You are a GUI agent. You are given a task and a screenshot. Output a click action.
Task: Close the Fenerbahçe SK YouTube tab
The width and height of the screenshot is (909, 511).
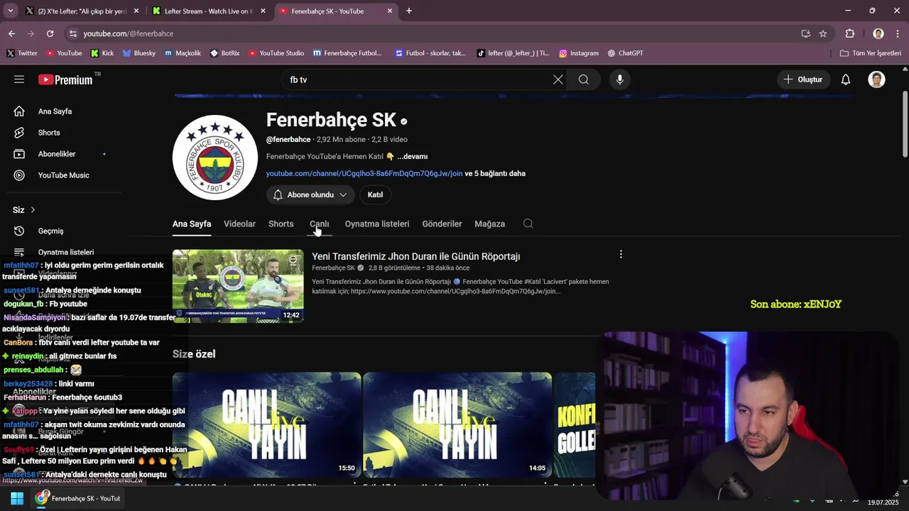click(390, 11)
